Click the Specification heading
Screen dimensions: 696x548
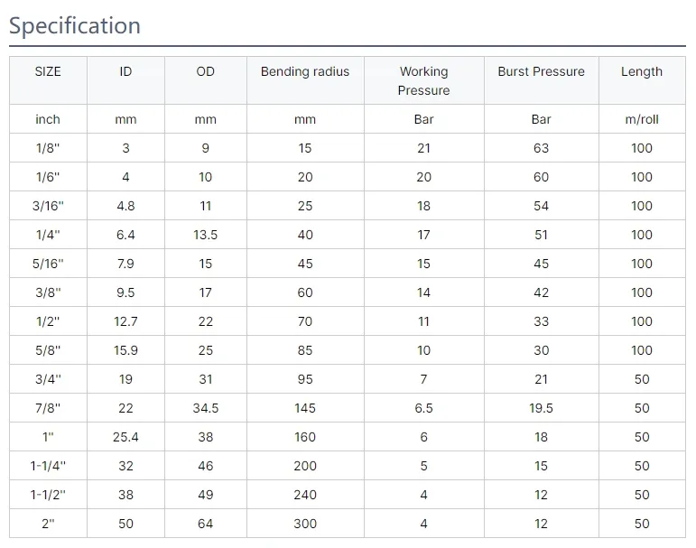[x=75, y=25]
